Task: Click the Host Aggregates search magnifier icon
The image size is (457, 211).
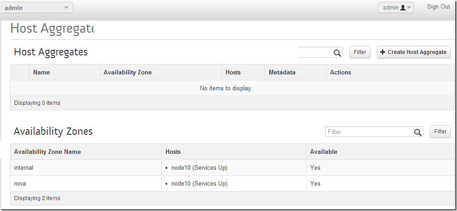Action: click(337, 53)
